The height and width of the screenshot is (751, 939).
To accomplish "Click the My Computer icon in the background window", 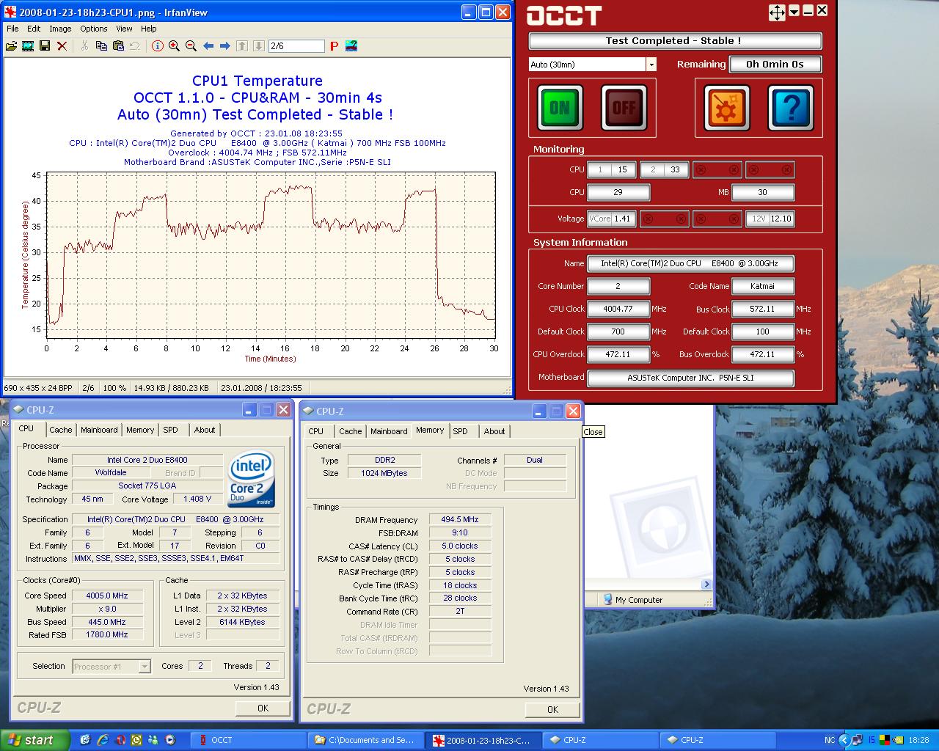I will coord(608,599).
